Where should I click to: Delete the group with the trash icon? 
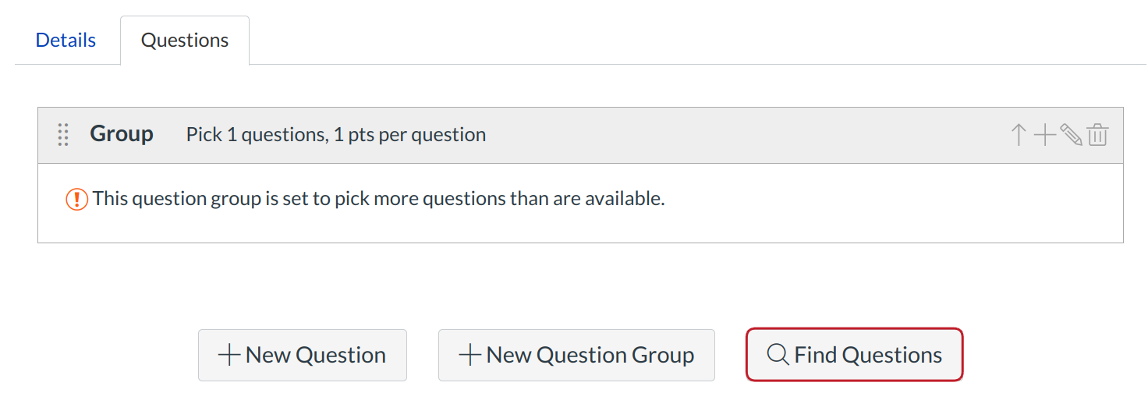pyautogui.click(x=1097, y=135)
